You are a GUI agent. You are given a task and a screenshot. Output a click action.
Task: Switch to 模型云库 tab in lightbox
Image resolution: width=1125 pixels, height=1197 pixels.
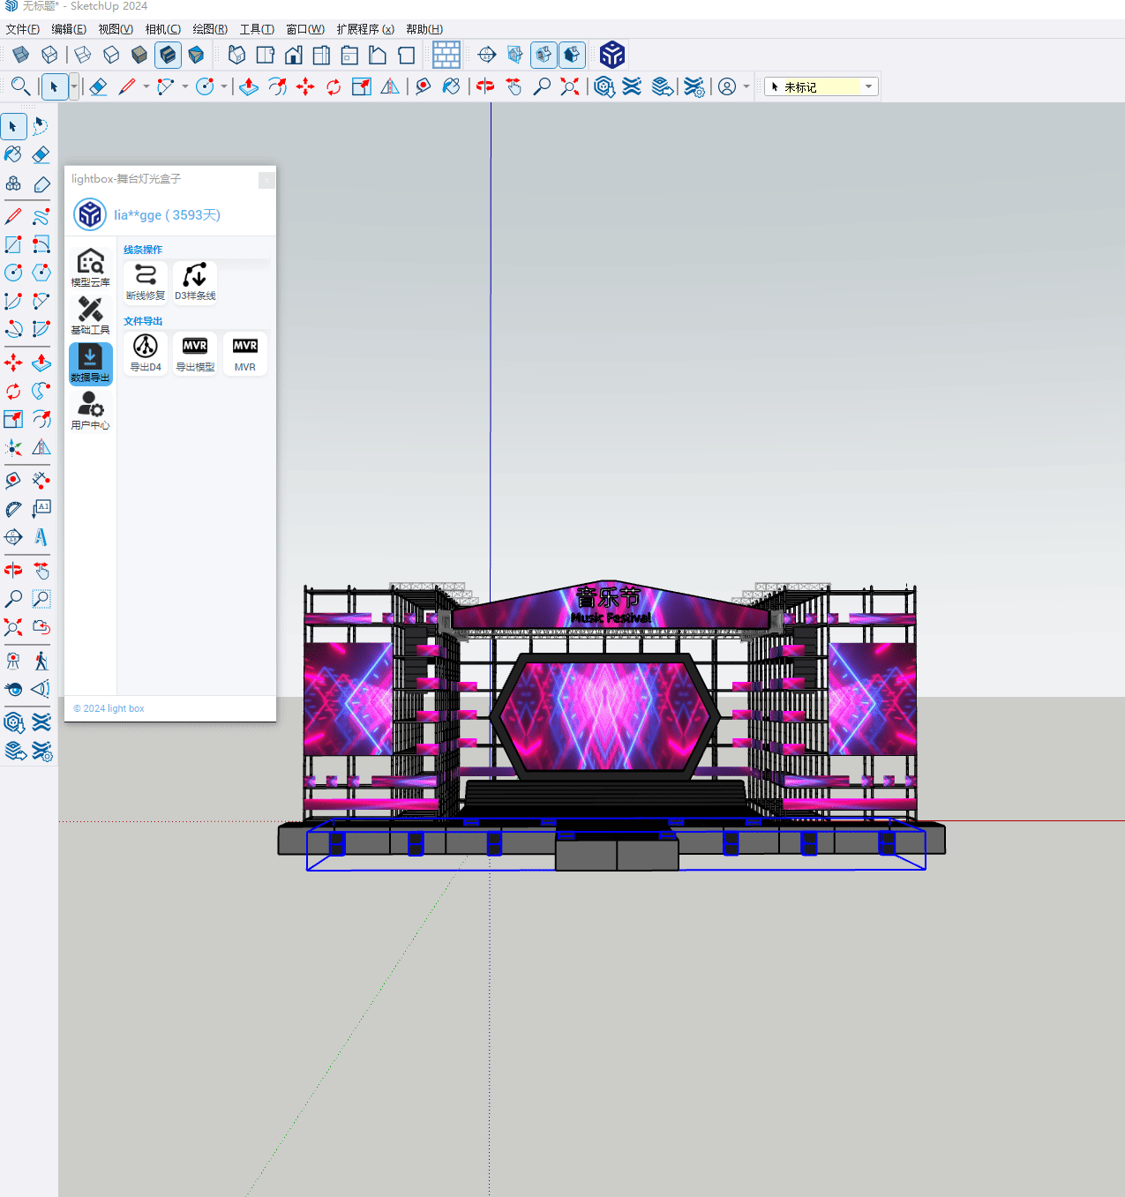tap(90, 267)
